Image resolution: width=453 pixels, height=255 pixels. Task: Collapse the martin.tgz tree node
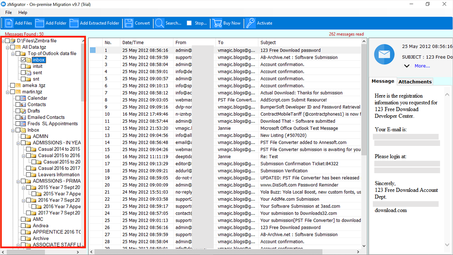(8, 92)
